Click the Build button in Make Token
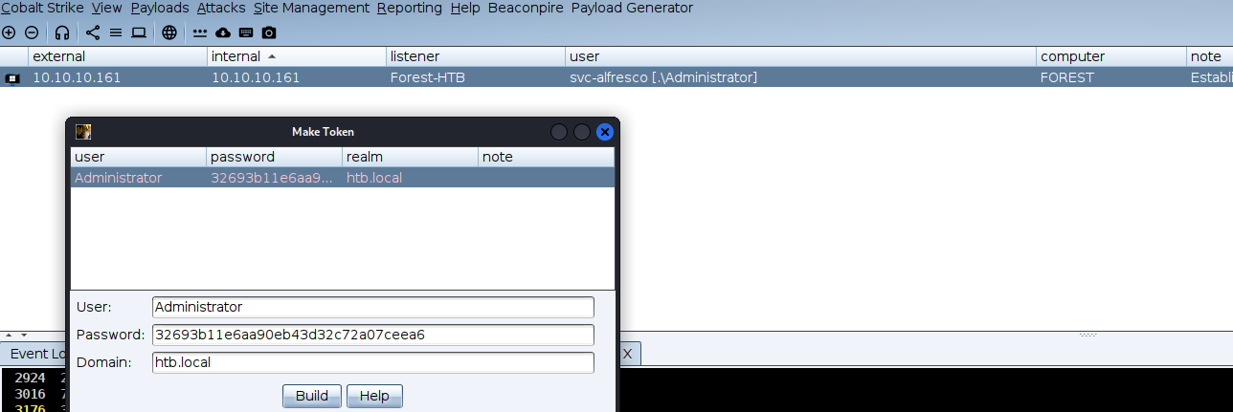1233x412 pixels. [x=311, y=396]
